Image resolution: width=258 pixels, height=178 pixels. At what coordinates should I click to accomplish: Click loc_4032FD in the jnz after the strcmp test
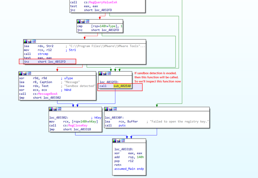57,62
